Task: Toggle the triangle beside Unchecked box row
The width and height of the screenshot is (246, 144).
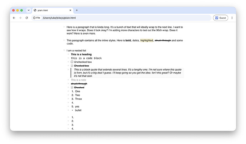Action: pos(68,62)
